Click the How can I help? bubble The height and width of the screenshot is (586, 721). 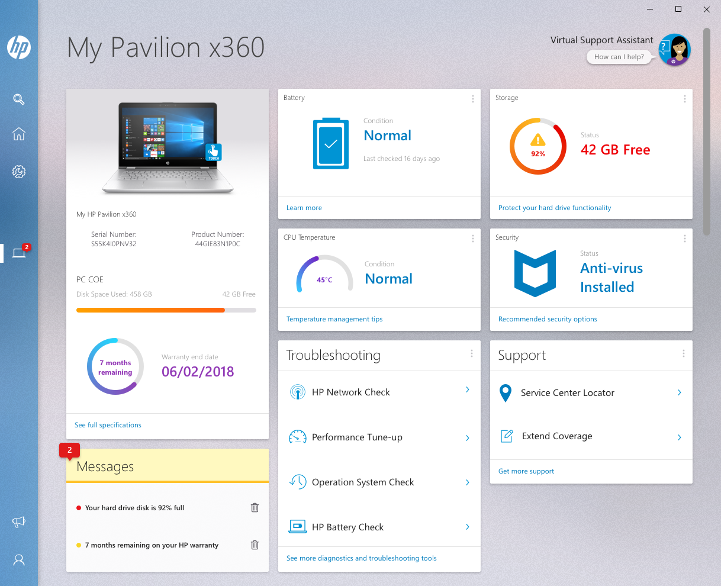coord(619,57)
